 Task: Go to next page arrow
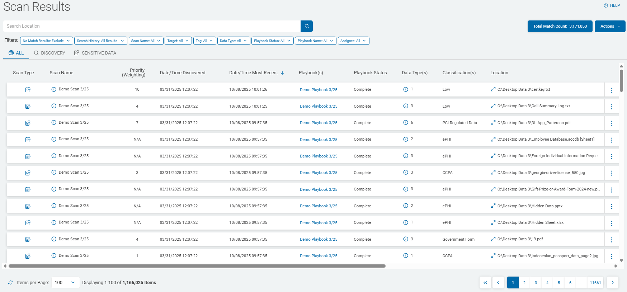tap(612, 283)
